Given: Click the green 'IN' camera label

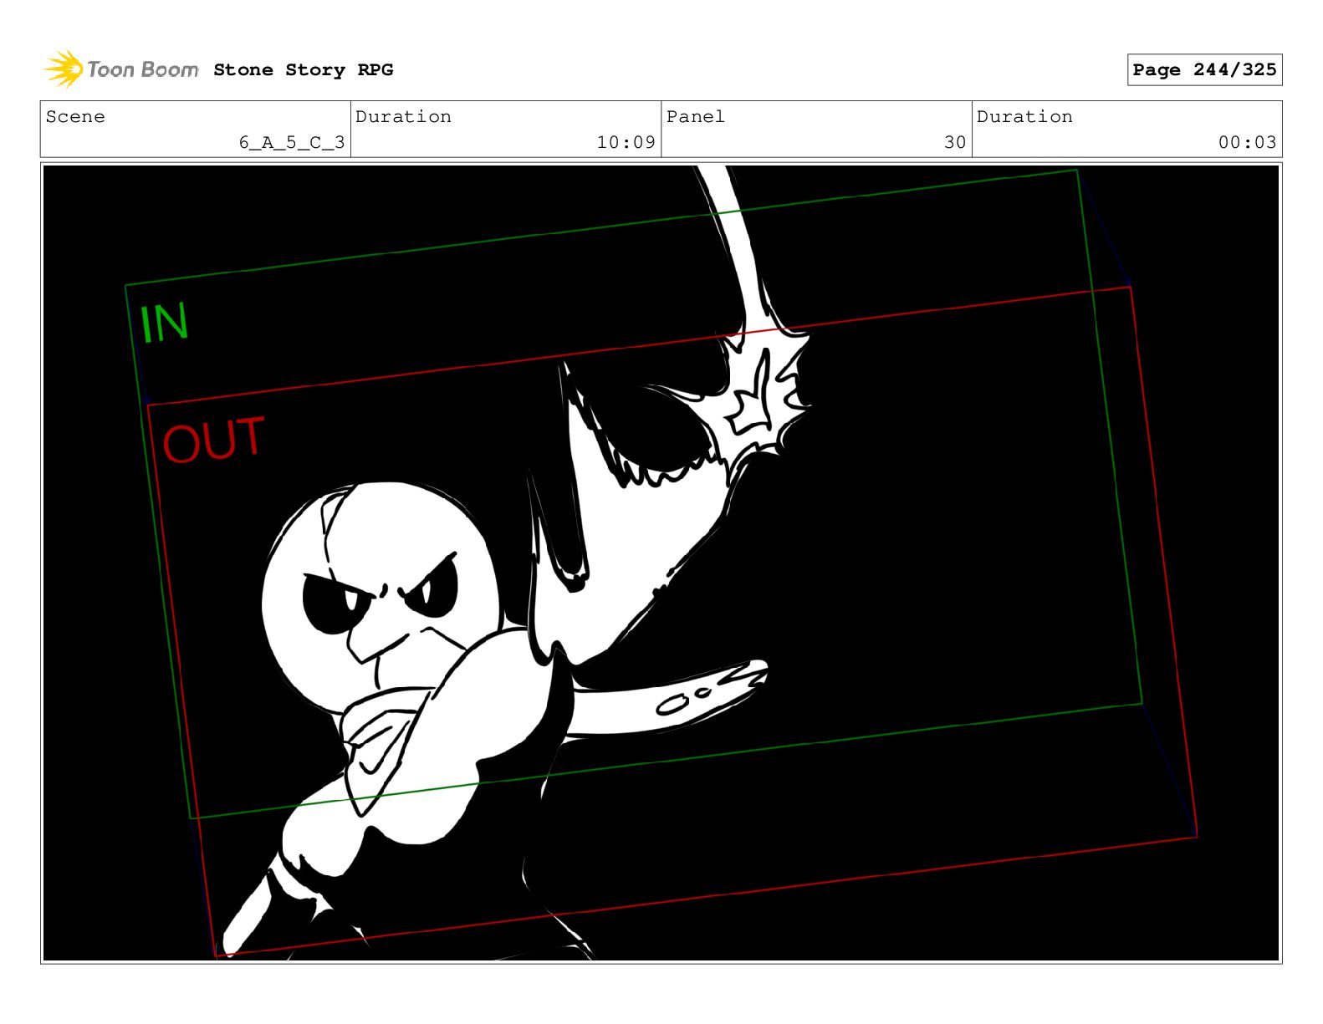Looking at the screenshot, I should click(x=164, y=323).
